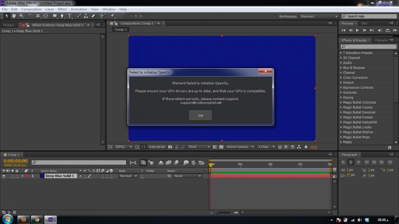Screen dimensions: 399x224
Task: Toggle video visibility of Deep Blue Solid 1
Action: coord(4,176)
